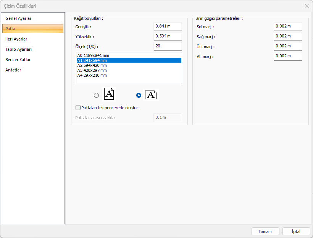Click the Ölçek (1/X) scale field
Screen dimensions: 313x238
[x=168, y=46]
